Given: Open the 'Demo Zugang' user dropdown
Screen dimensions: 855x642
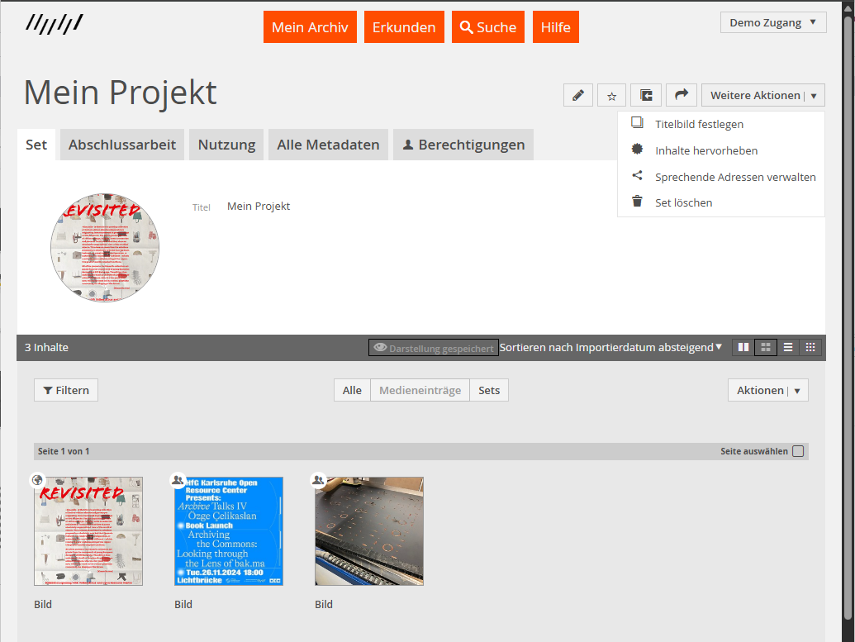Looking at the screenshot, I should tap(773, 22).
